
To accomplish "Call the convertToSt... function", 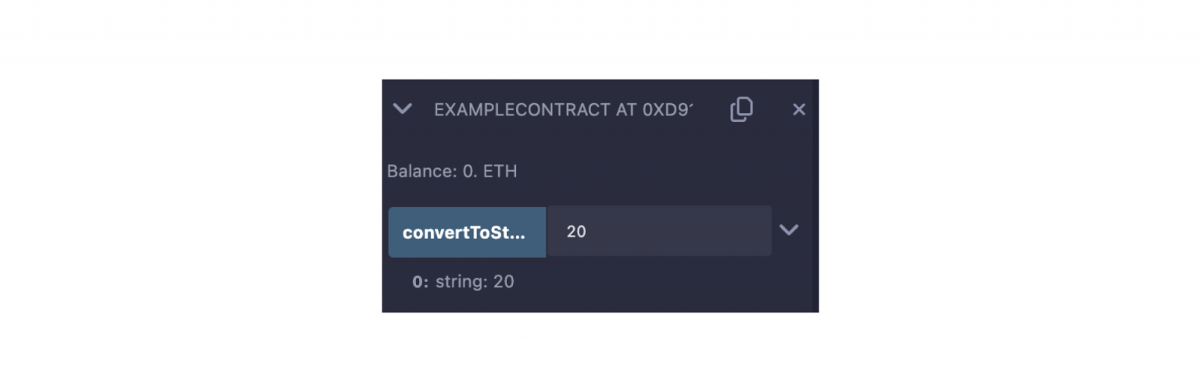I will tap(467, 232).
